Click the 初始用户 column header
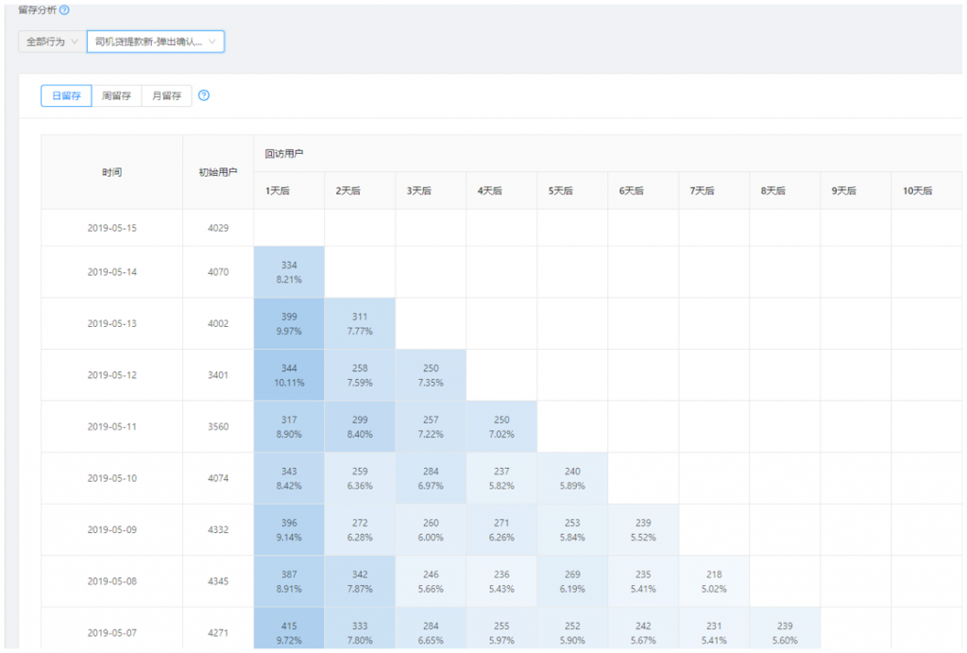967x653 pixels. click(x=217, y=172)
